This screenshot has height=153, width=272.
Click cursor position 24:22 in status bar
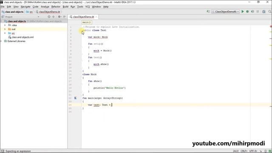tap(236, 151)
